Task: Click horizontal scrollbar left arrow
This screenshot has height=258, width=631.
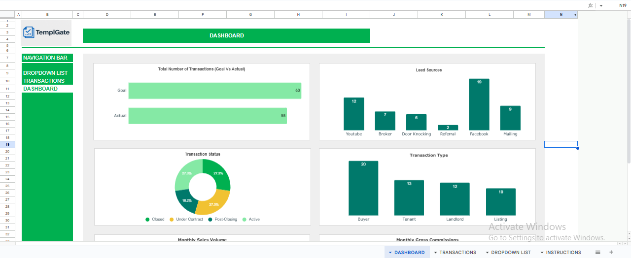Action: tap(619, 243)
